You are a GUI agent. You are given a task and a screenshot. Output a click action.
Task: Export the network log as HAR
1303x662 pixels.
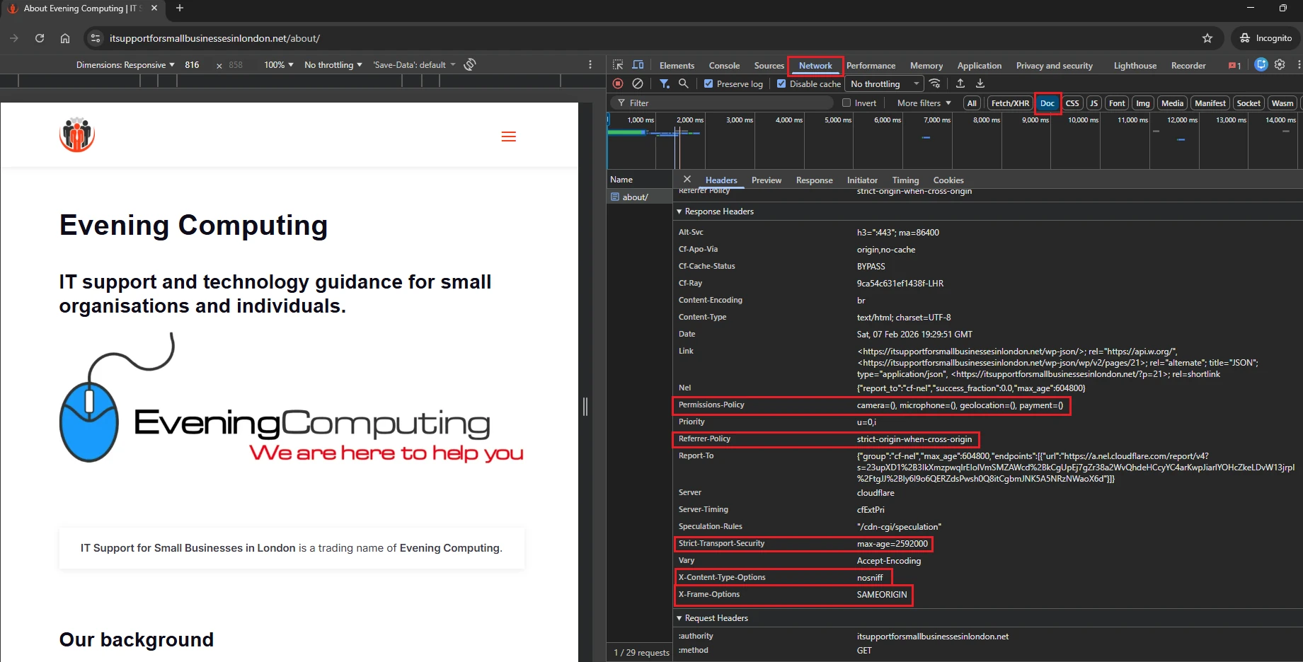[980, 83]
